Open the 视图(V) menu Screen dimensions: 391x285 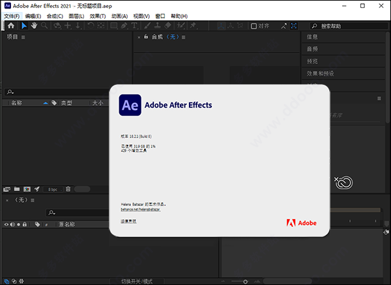pyautogui.click(x=141, y=16)
